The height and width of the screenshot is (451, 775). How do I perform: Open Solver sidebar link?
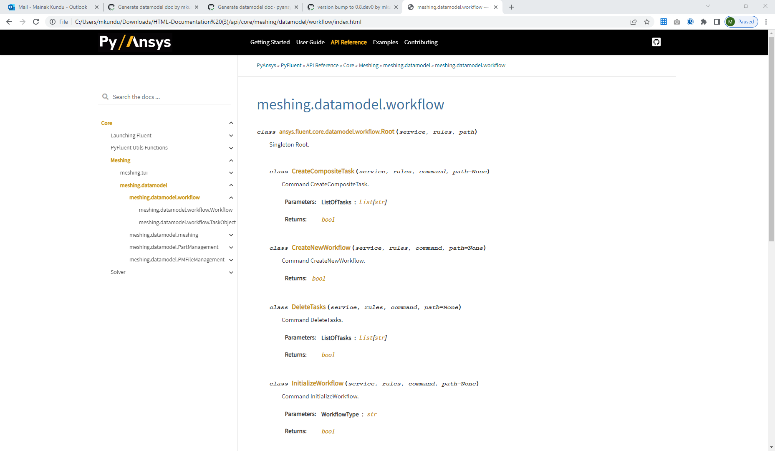pyautogui.click(x=118, y=272)
